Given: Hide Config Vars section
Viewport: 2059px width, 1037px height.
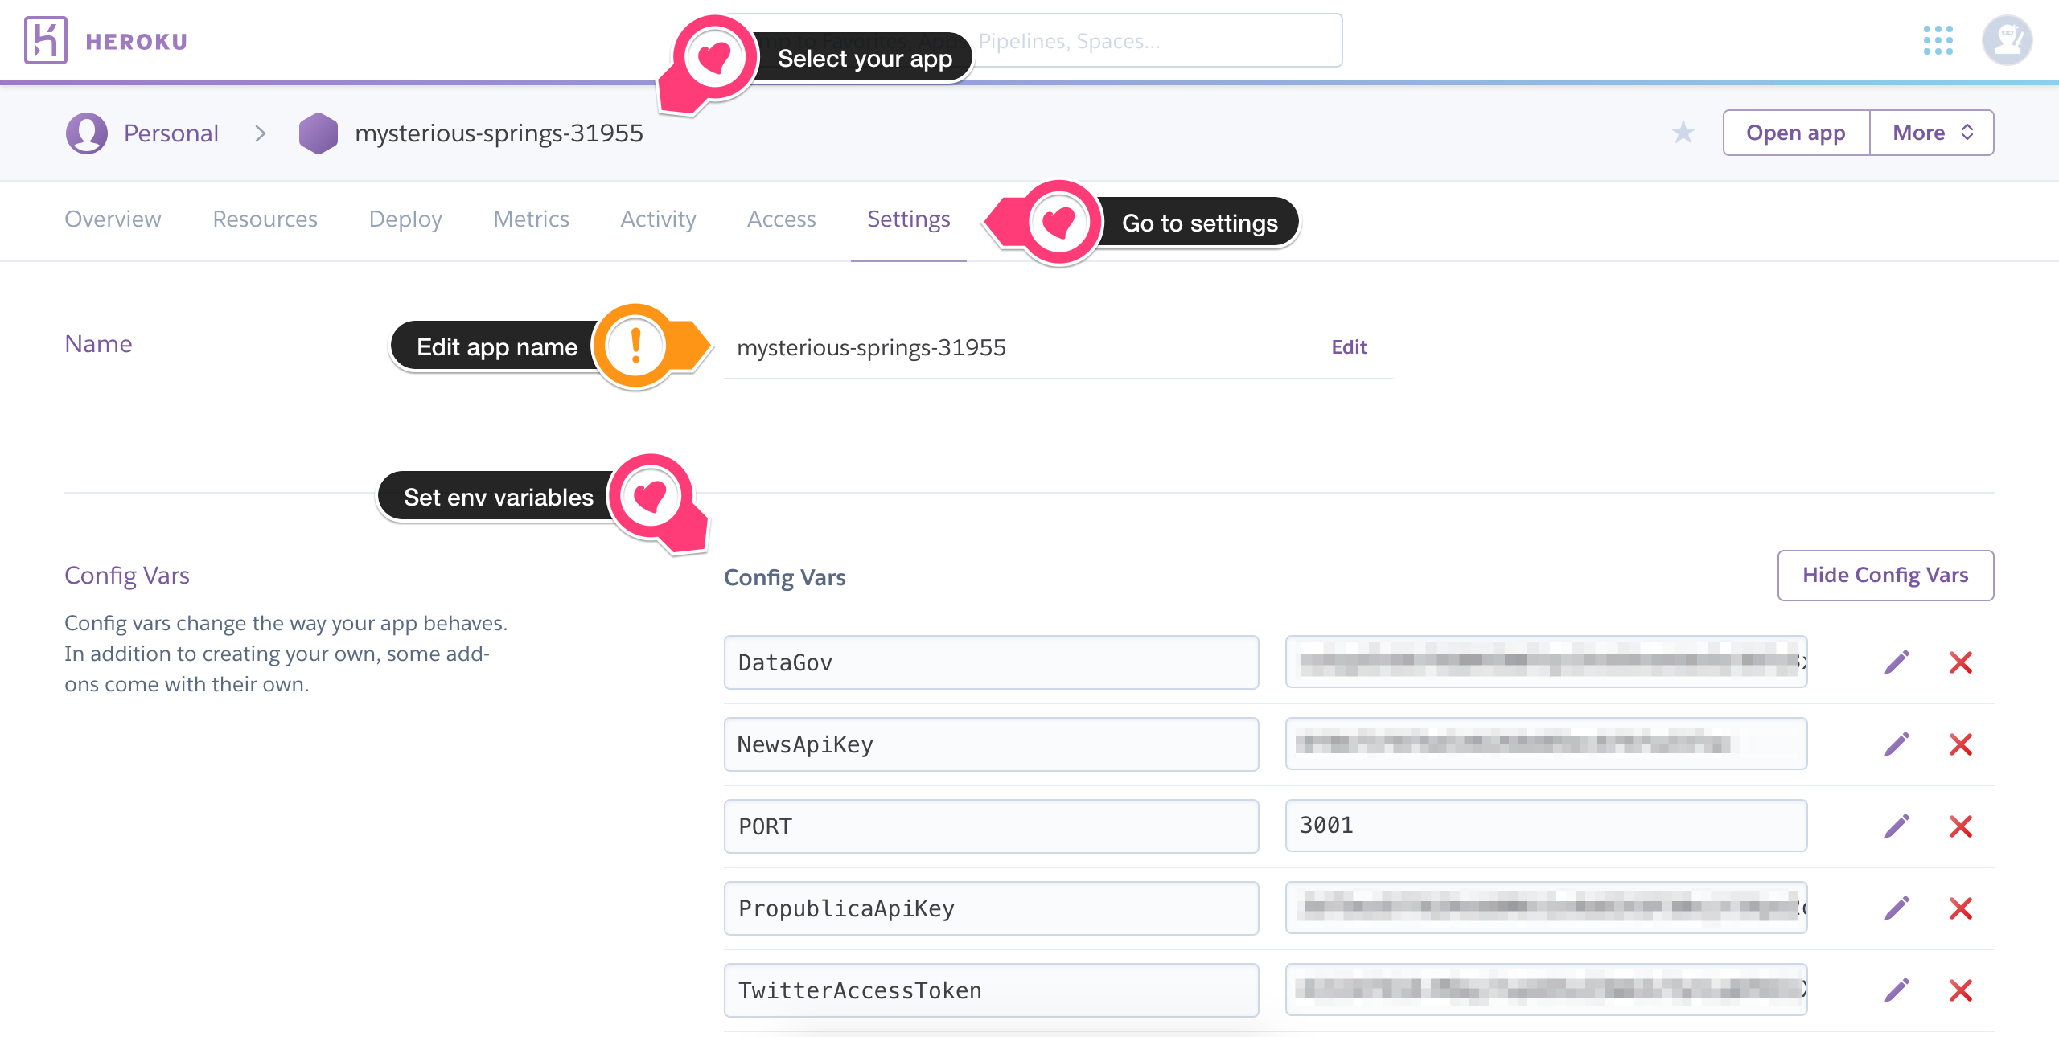Looking at the screenshot, I should [x=1884, y=576].
